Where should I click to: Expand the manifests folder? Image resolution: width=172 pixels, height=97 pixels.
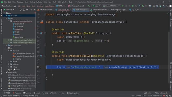[x=6, y=16]
